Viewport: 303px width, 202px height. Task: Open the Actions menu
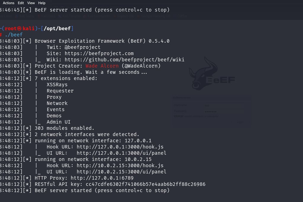[9, 3]
